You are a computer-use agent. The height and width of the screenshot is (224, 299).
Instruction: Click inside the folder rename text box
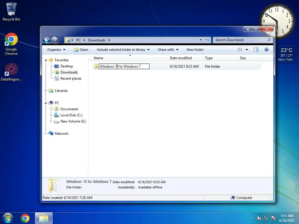pos(124,66)
